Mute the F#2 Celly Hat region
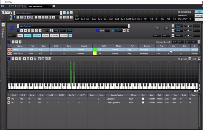The height and width of the screenshot is (130, 203). tap(9, 99)
